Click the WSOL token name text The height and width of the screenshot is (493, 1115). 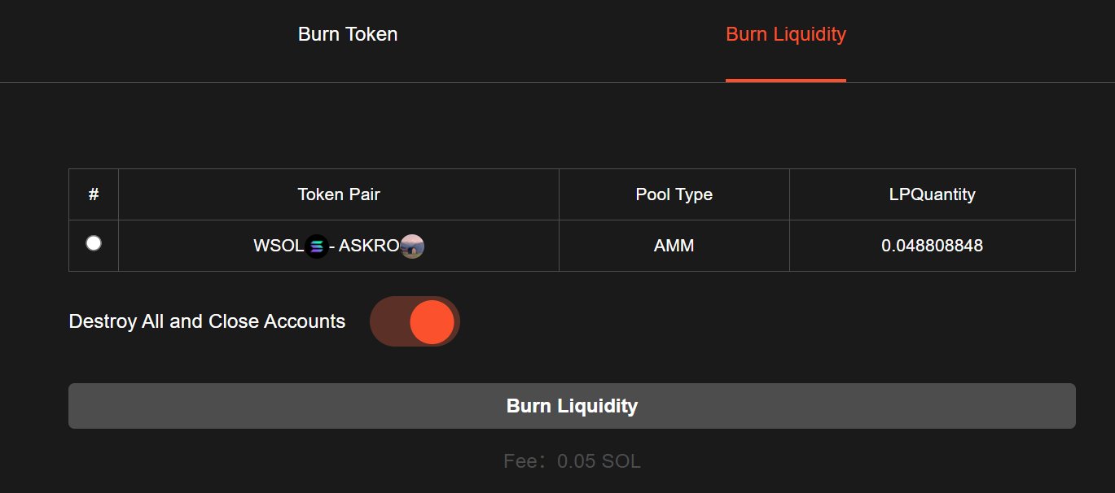279,246
